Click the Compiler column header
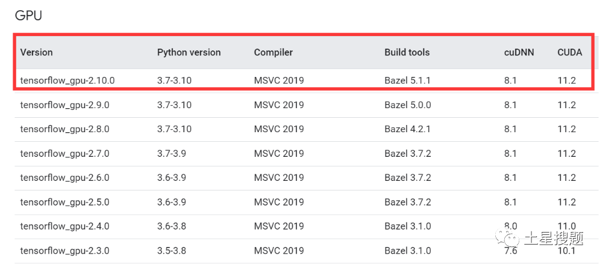This screenshot has width=603, height=265. point(273,52)
